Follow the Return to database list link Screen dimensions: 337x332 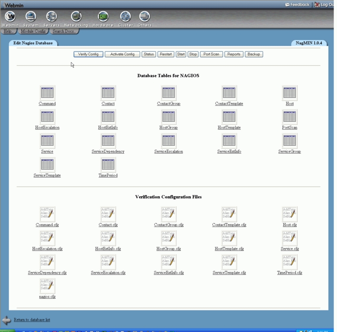32,320
